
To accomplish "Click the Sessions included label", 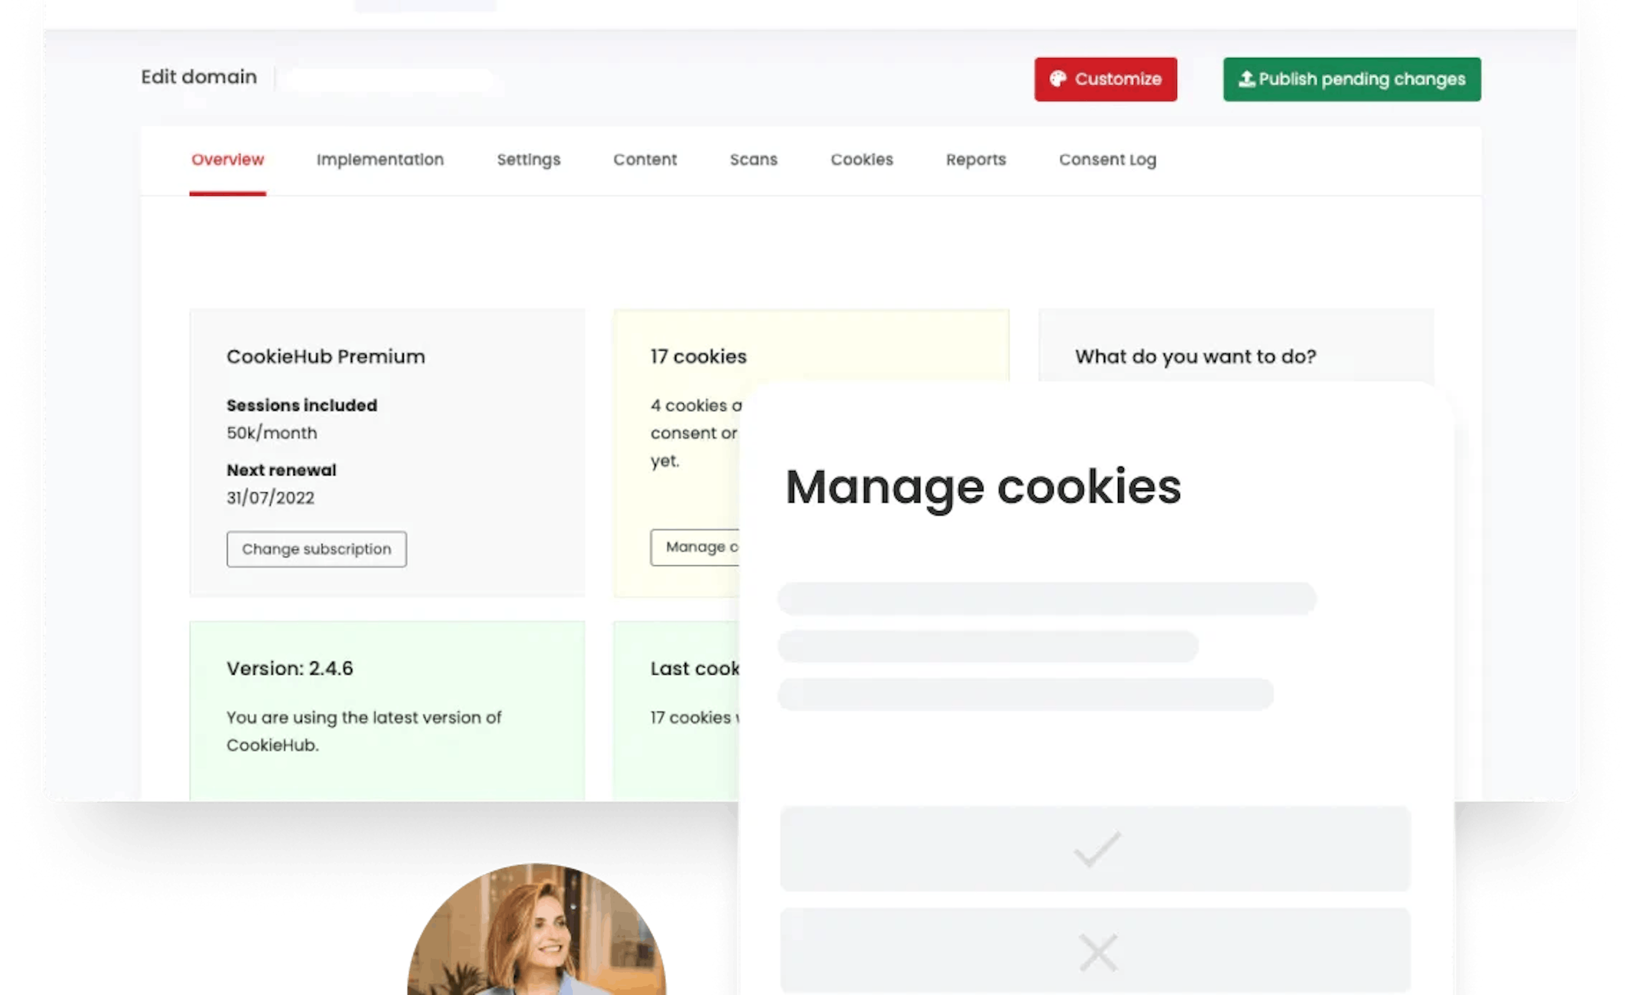I will tap(302, 406).
